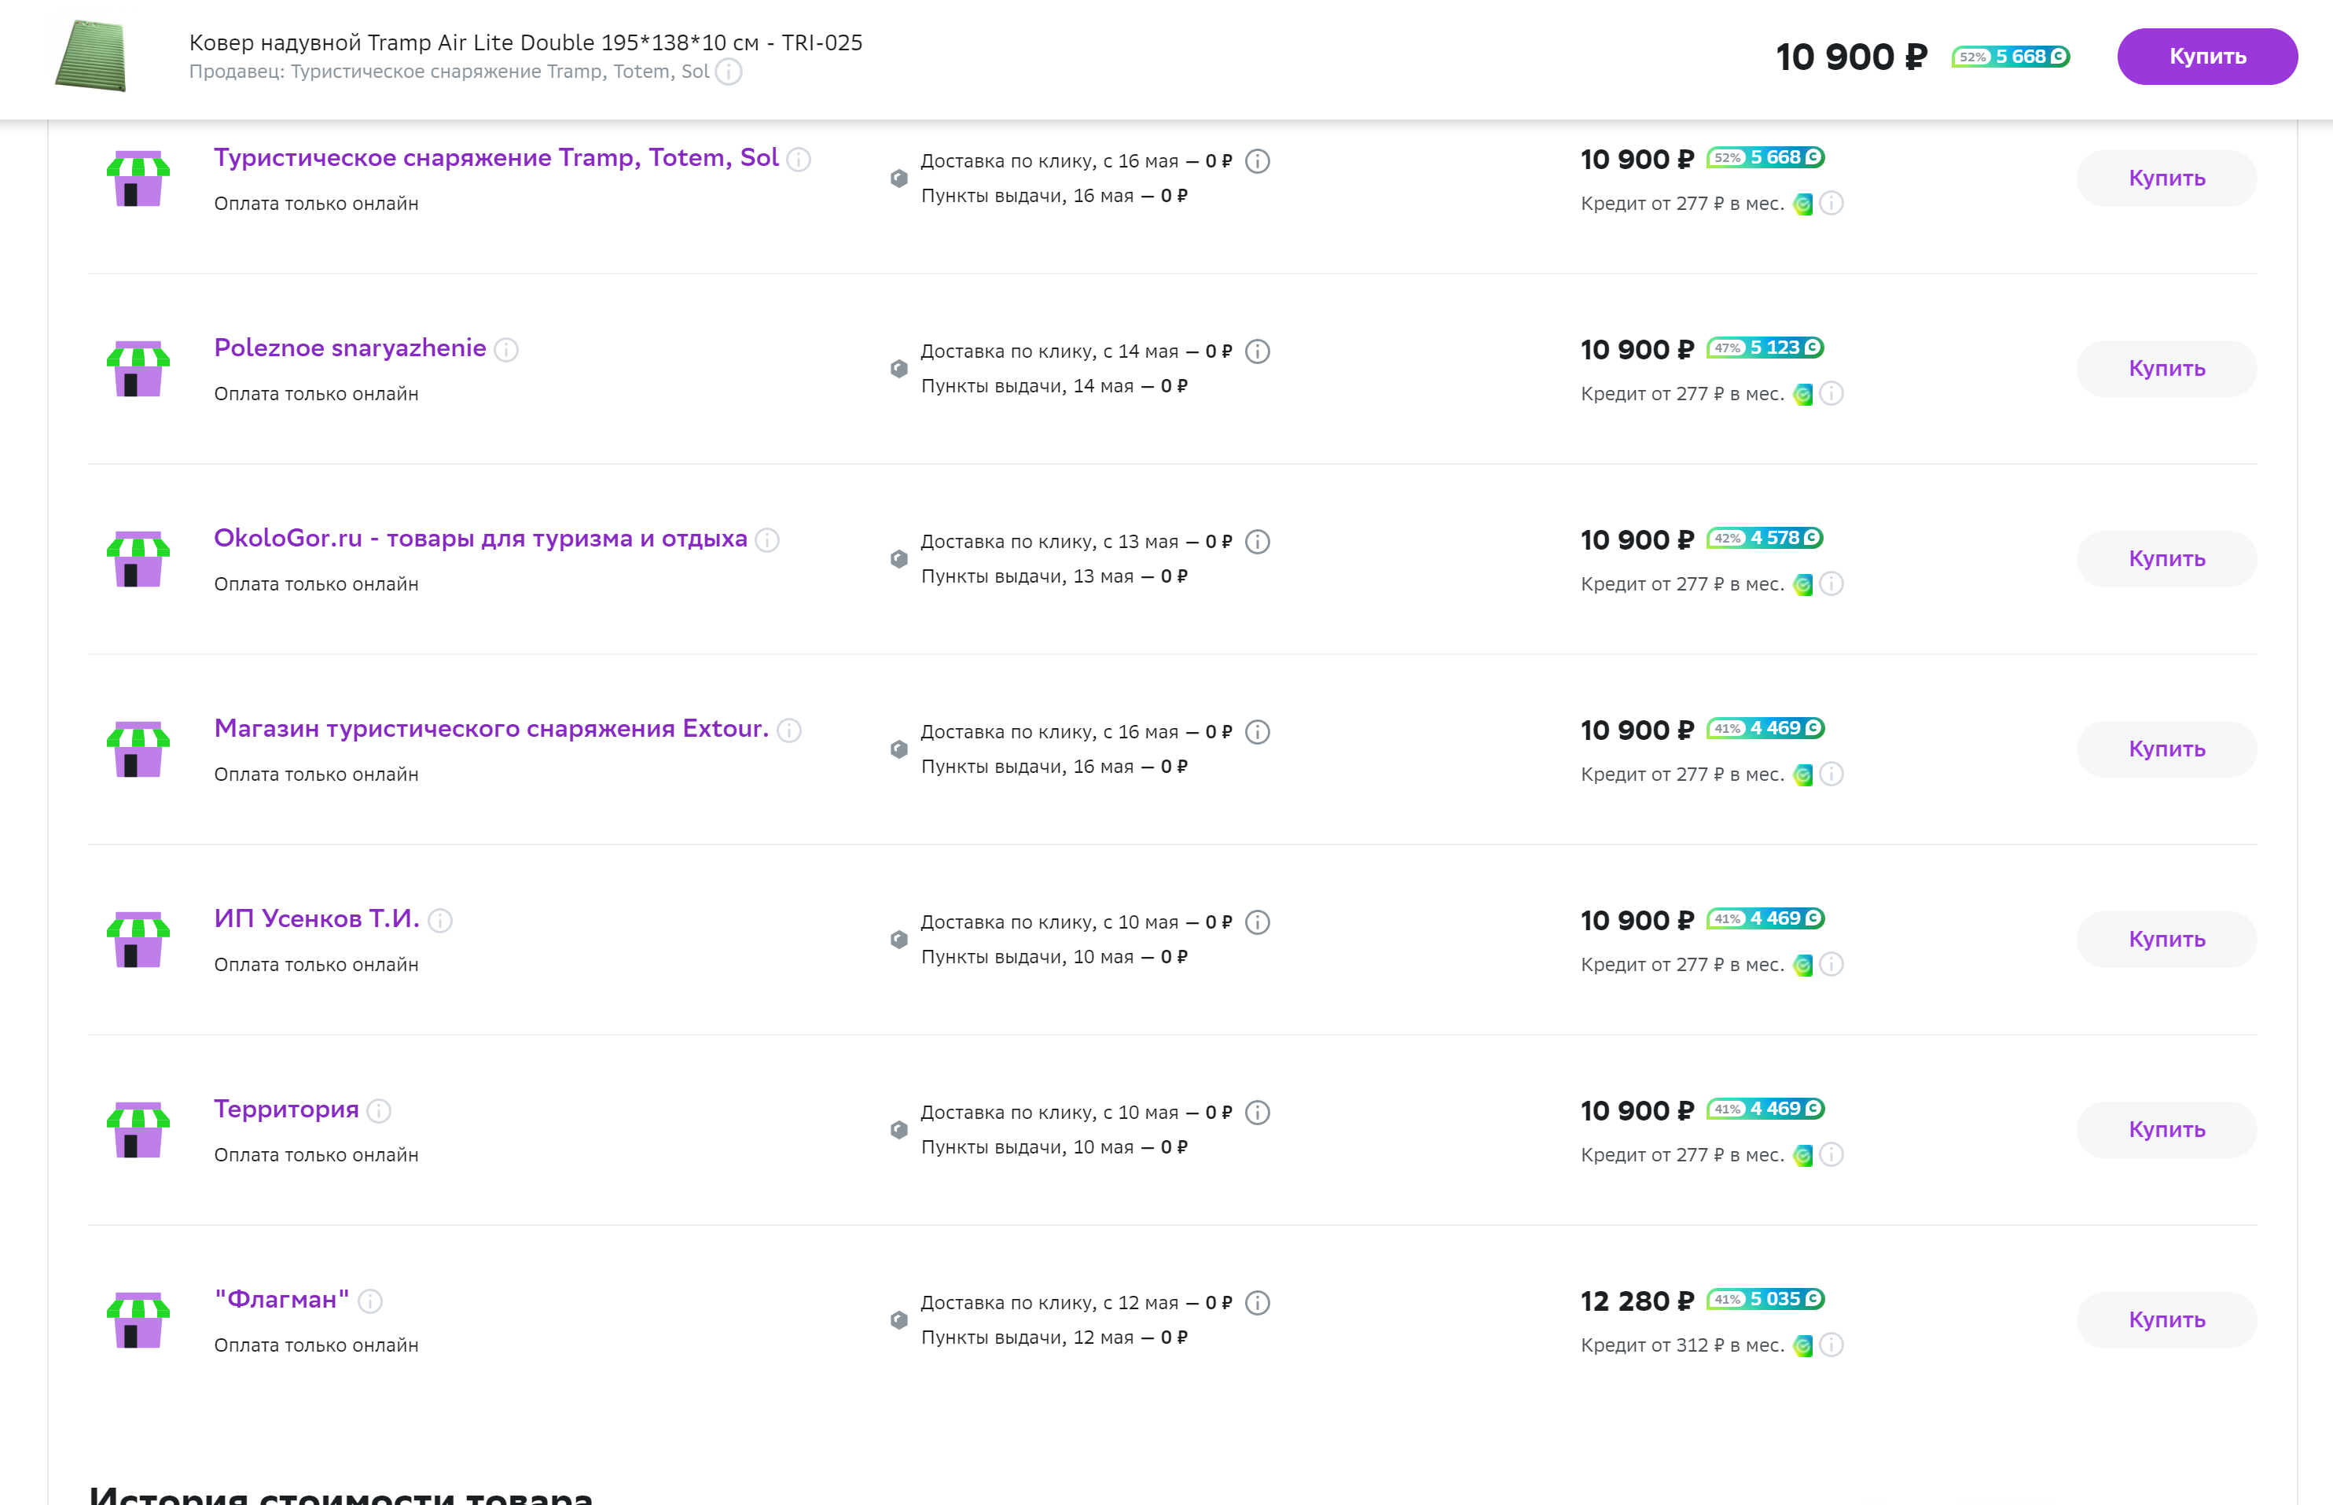The width and height of the screenshot is (2333, 1505).
Task: Click info icon beside Территория seller
Action: 379,1111
